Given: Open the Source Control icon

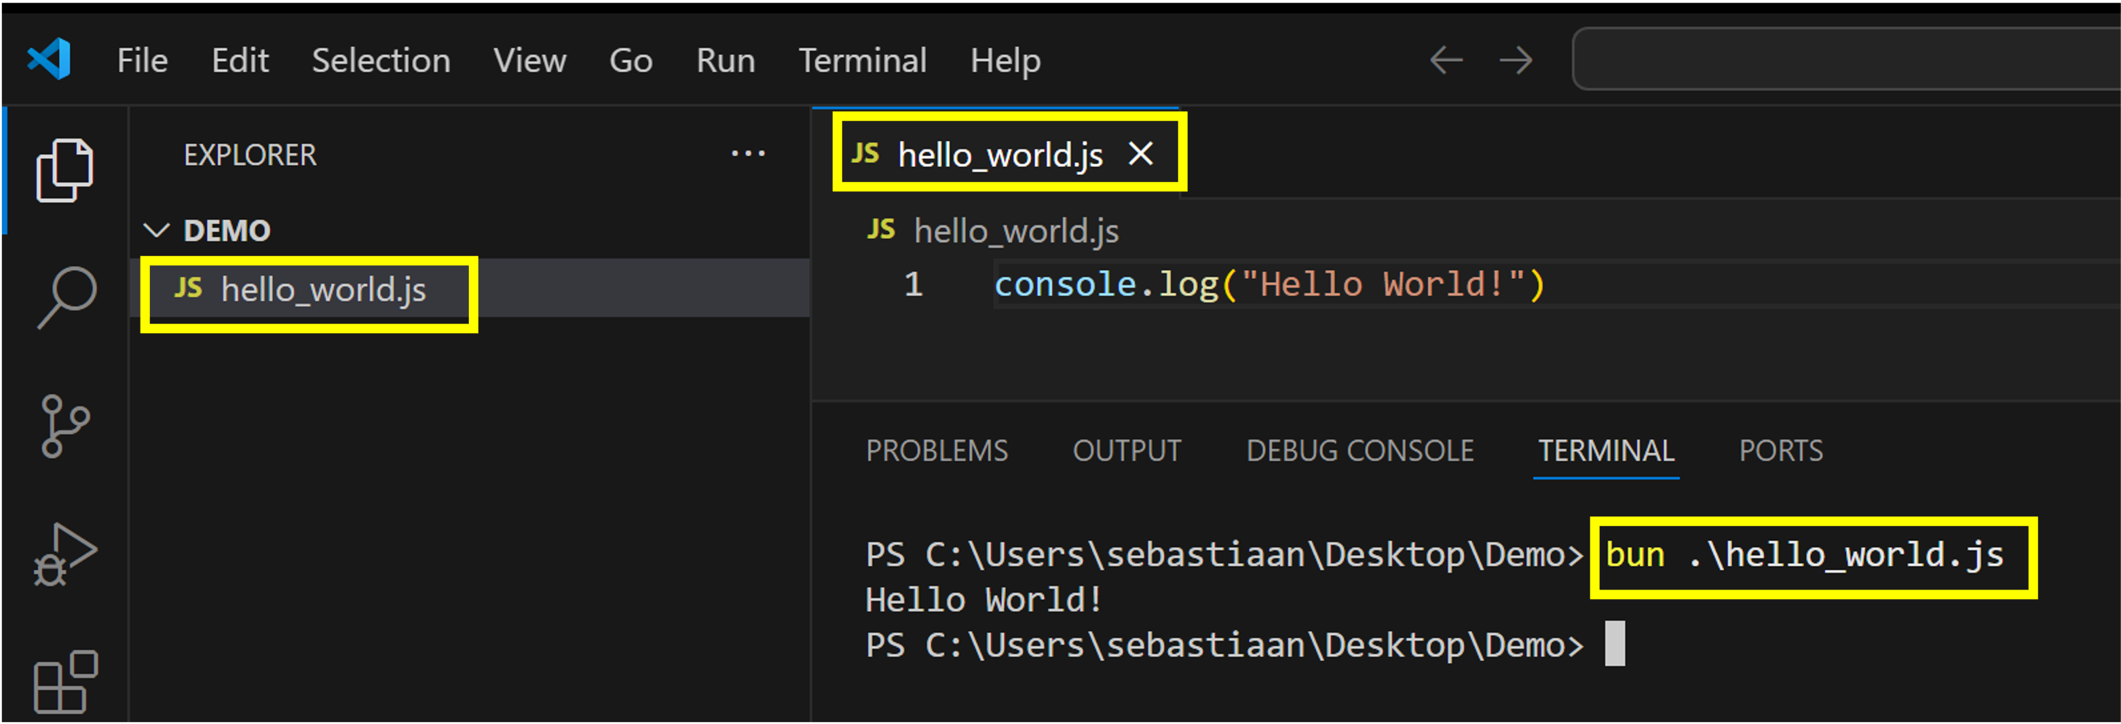Looking at the screenshot, I should tap(64, 425).
